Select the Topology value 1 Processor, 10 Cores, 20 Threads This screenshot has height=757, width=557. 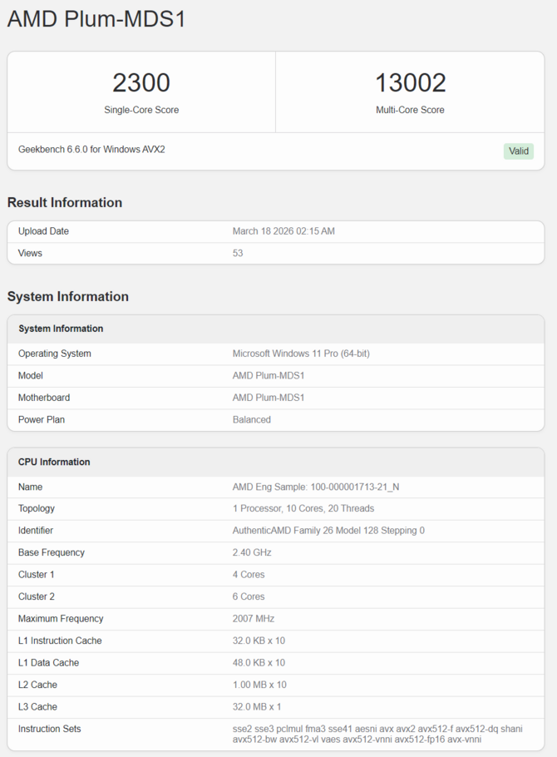point(303,508)
